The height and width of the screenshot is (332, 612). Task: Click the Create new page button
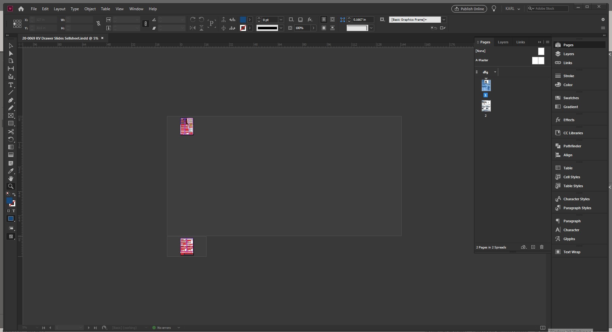pyautogui.click(x=533, y=247)
